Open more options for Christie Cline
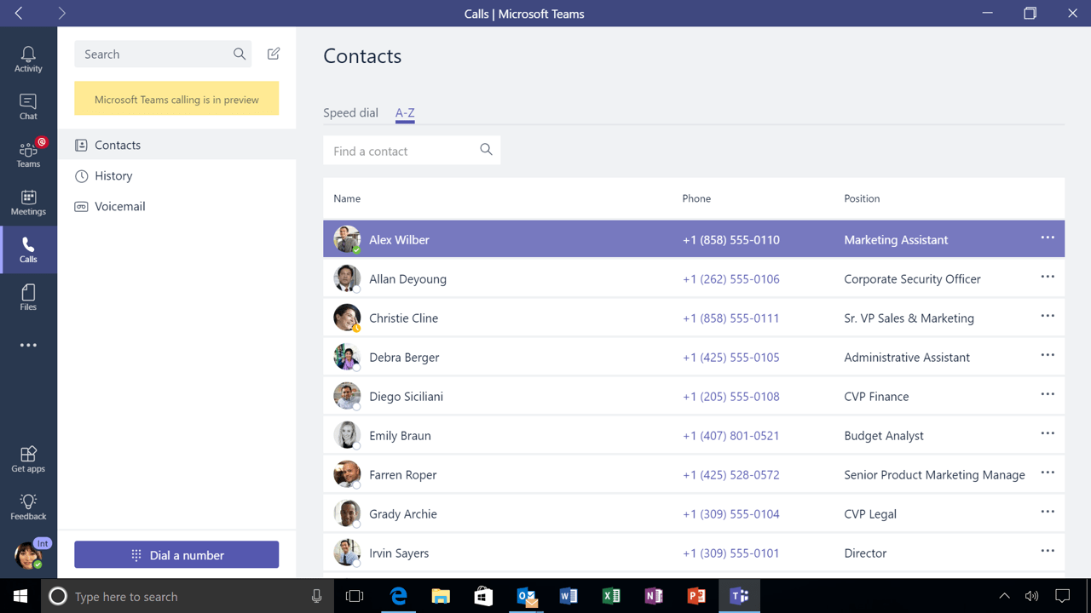Screen dimensions: 1091x613 (x=1047, y=316)
